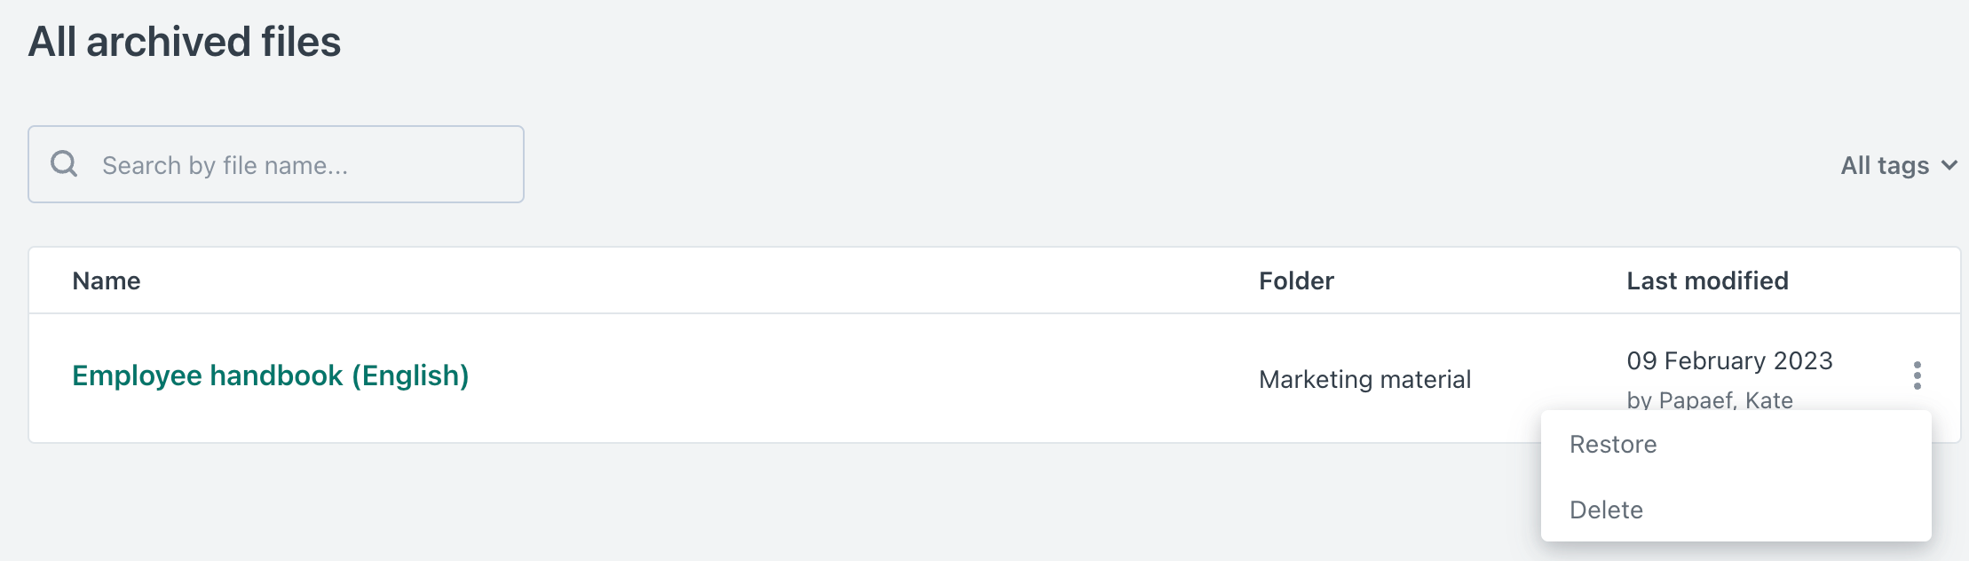Sort by the Name column header
The image size is (1969, 561).
pyautogui.click(x=107, y=280)
